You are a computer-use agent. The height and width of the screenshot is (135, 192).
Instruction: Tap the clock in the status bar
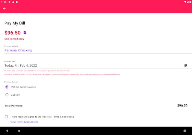4,2
